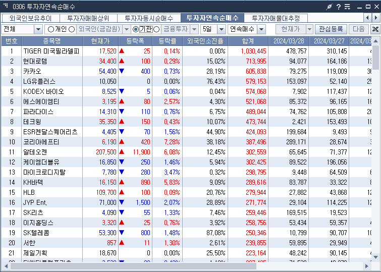
Task: Click the grid icon beside title 0306
Action: click(x=6, y=6)
